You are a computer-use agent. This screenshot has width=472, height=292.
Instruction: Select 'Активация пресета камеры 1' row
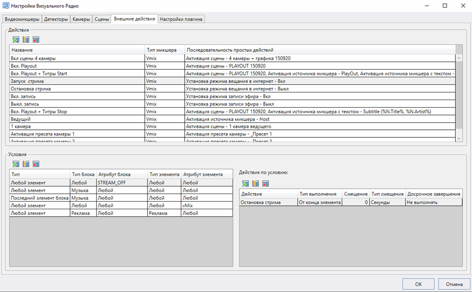coord(232,134)
